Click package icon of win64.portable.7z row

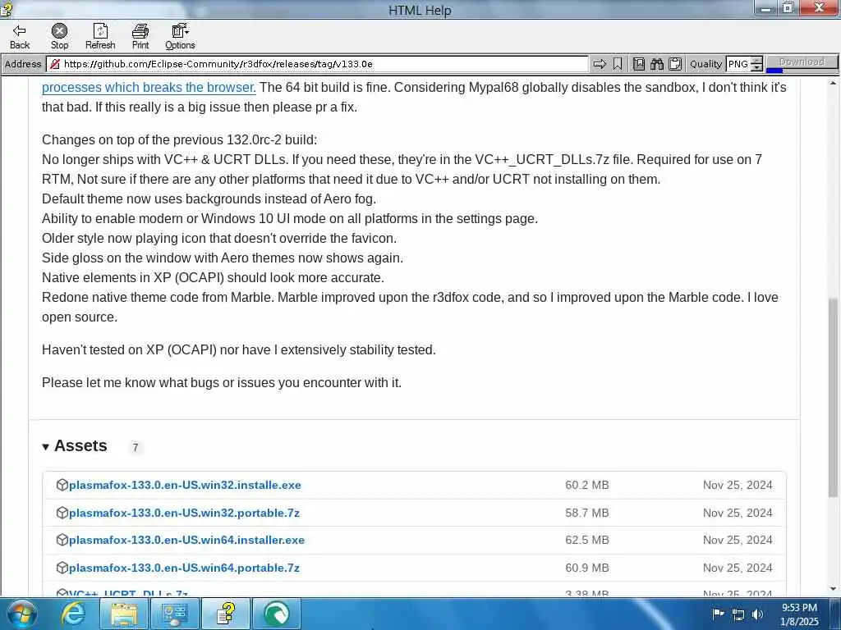(62, 568)
